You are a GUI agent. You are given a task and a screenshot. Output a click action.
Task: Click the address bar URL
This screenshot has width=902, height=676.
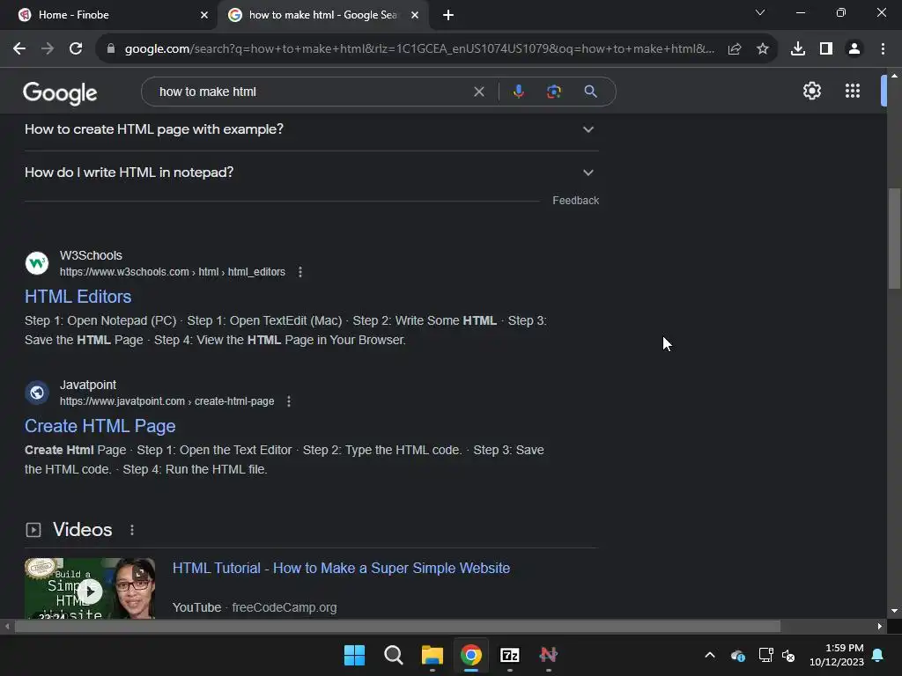pyautogui.click(x=419, y=49)
